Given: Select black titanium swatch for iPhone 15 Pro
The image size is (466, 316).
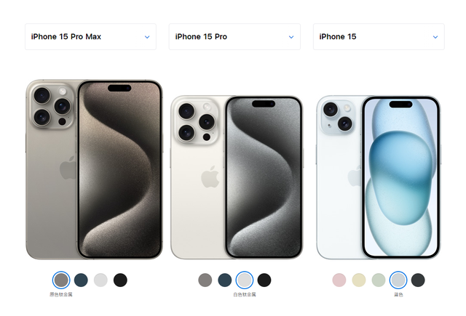Looking at the screenshot, I should click(264, 280).
